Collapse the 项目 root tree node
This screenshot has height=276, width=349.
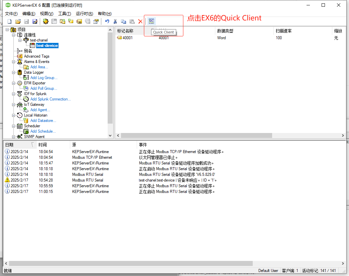[x=7, y=29]
